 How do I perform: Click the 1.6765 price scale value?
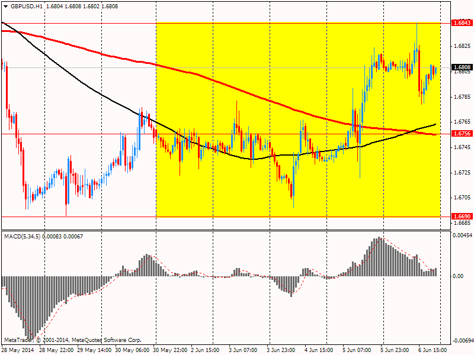[462, 122]
